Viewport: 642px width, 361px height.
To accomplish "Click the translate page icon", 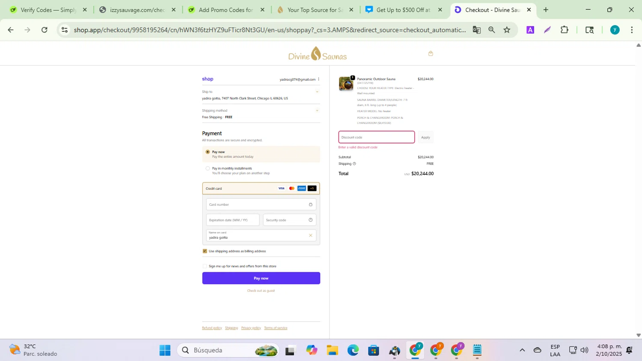I will [476, 30].
